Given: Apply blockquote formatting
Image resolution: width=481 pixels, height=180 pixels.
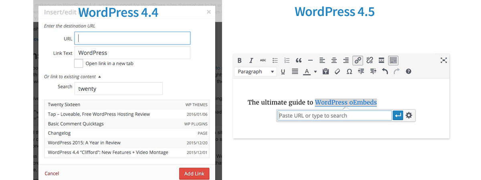Looking at the screenshot, I should coord(299,60).
